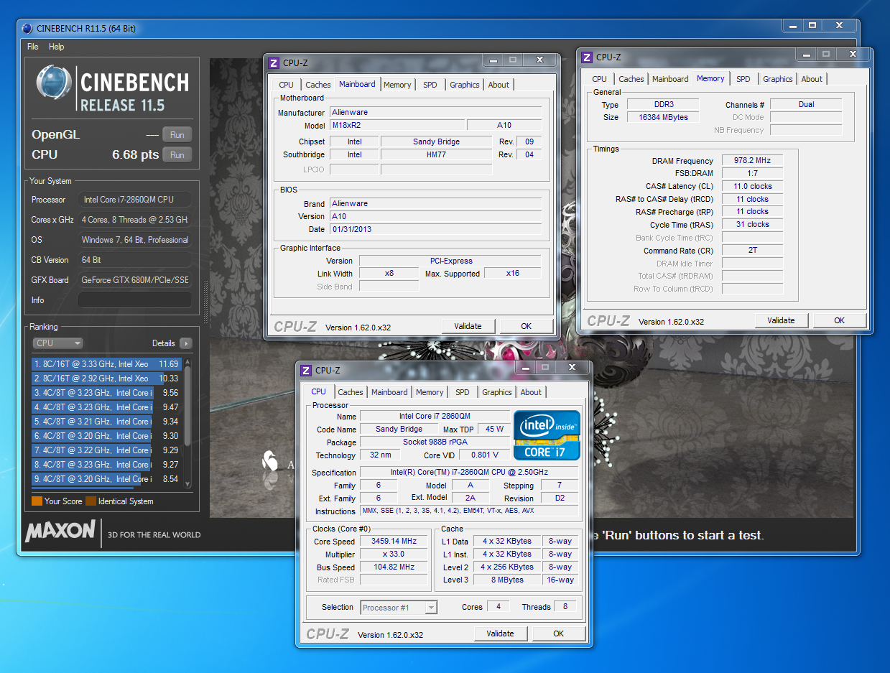Viewport: 890px width, 673px height.
Task: Click the BIOS Date value 01/31/2013
Action: pos(435,229)
